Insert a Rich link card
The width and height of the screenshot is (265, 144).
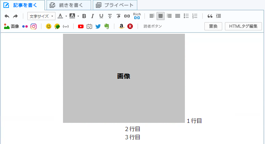(x=137, y=16)
